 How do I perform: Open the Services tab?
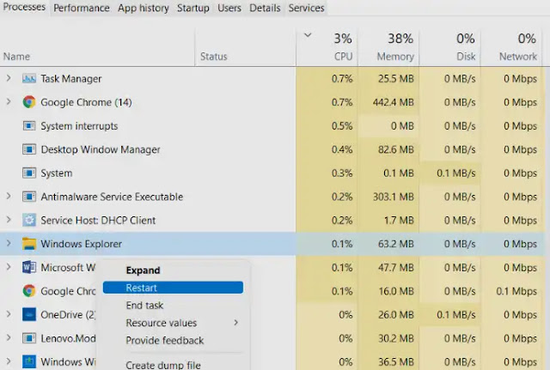[306, 8]
